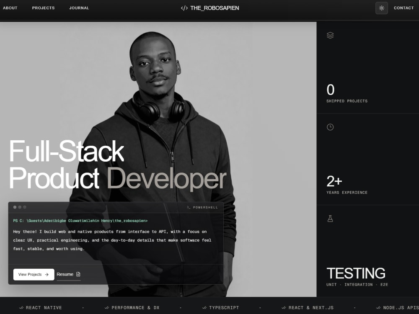Click the "0" shipped projects number

tap(331, 90)
